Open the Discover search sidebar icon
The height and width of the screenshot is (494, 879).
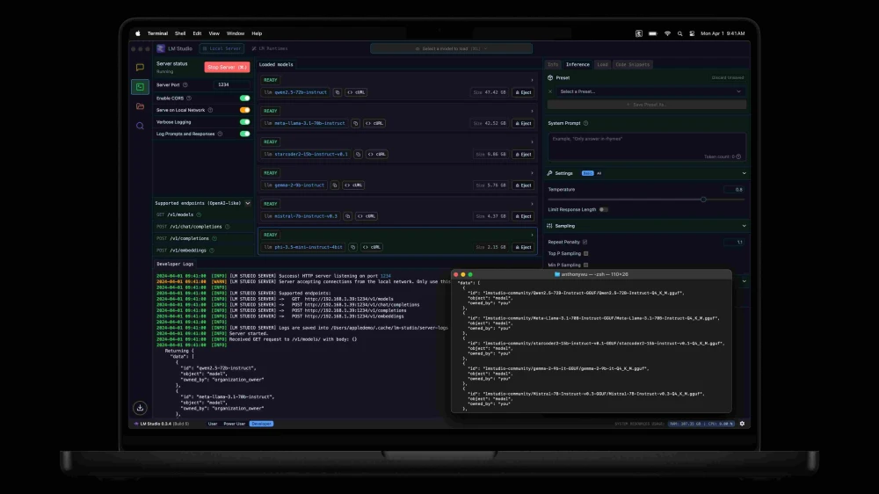[x=140, y=126]
